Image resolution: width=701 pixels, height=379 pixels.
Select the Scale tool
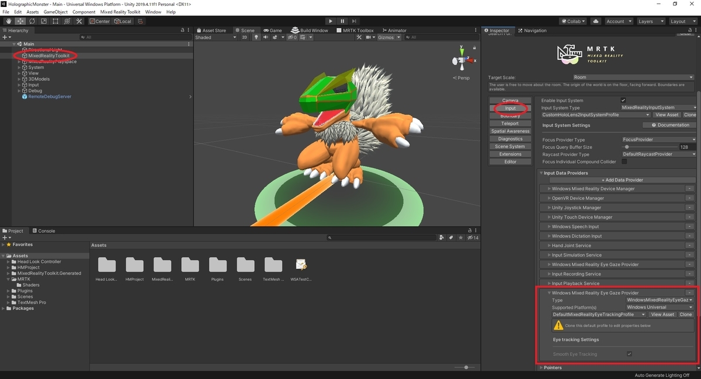43,21
